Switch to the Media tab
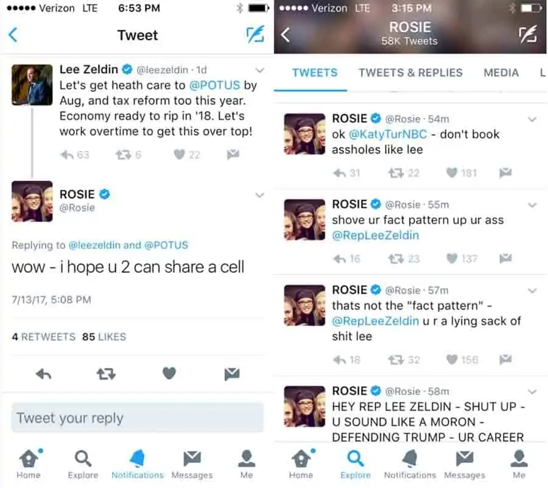 click(x=501, y=72)
